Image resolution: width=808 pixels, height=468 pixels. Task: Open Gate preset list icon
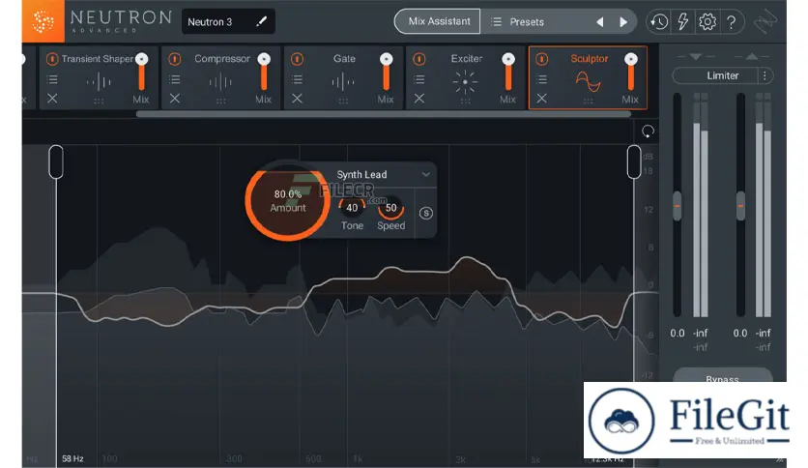pyautogui.click(x=297, y=79)
